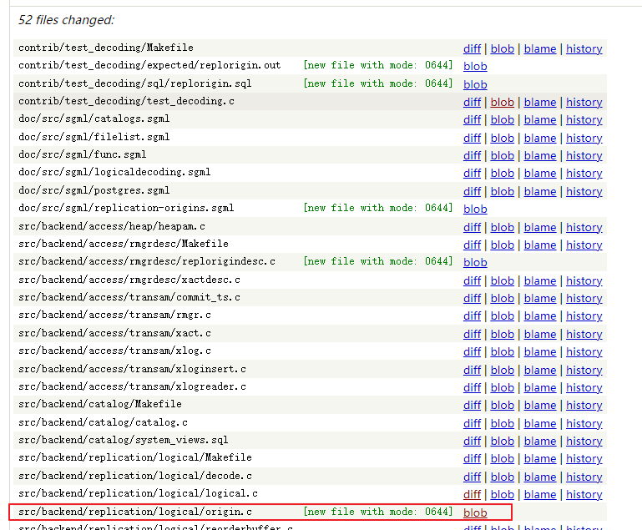This screenshot has height=530, width=642.
Task: Open blob for replication-origins.sgml
Action: [475, 209]
